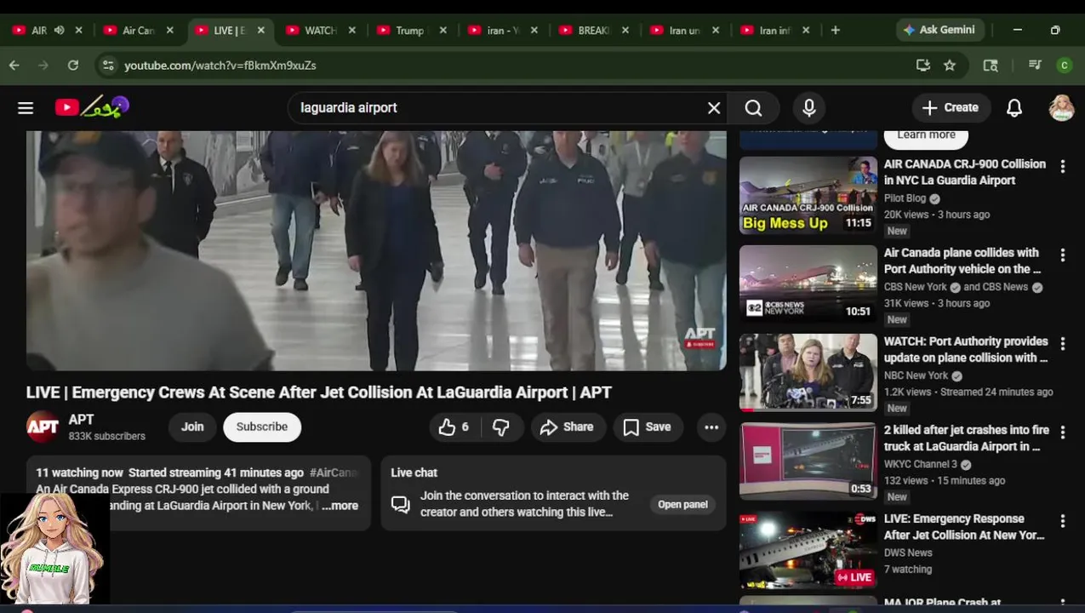Open DWS News LIVE video thumbnail
This screenshot has width=1085, height=613.
(808, 549)
